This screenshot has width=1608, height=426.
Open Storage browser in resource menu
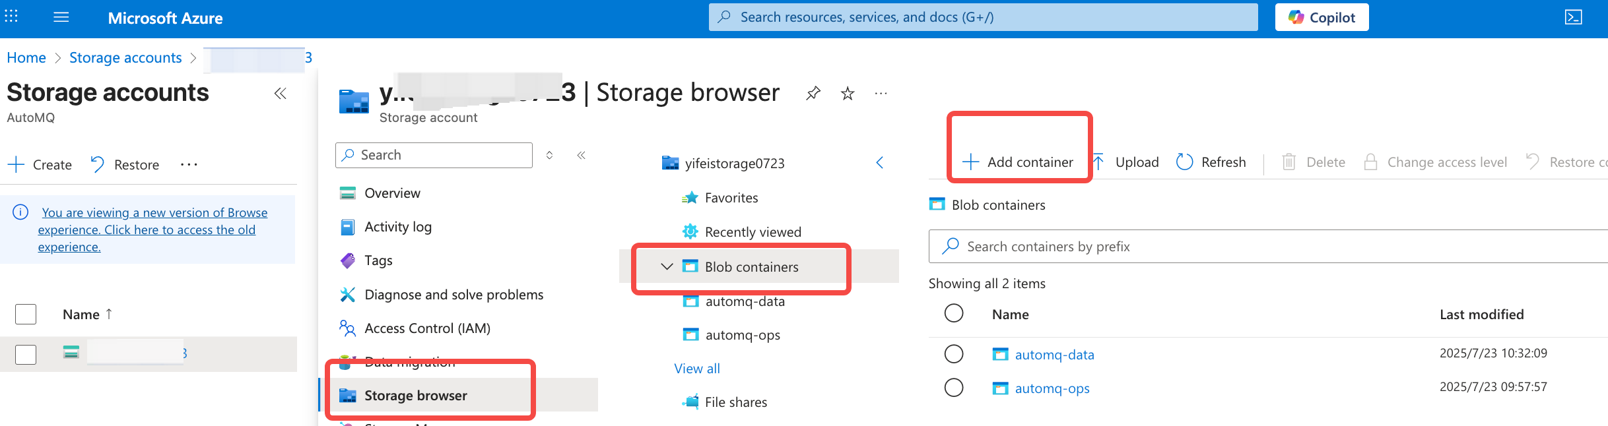415,396
